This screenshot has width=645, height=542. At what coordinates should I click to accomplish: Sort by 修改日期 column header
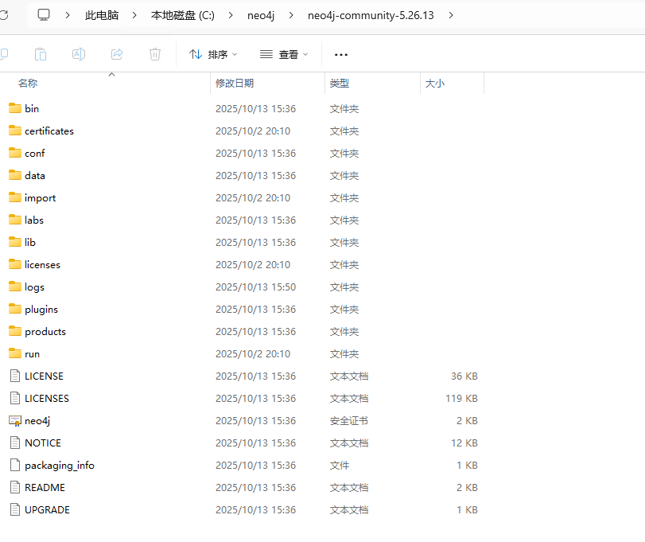click(235, 83)
